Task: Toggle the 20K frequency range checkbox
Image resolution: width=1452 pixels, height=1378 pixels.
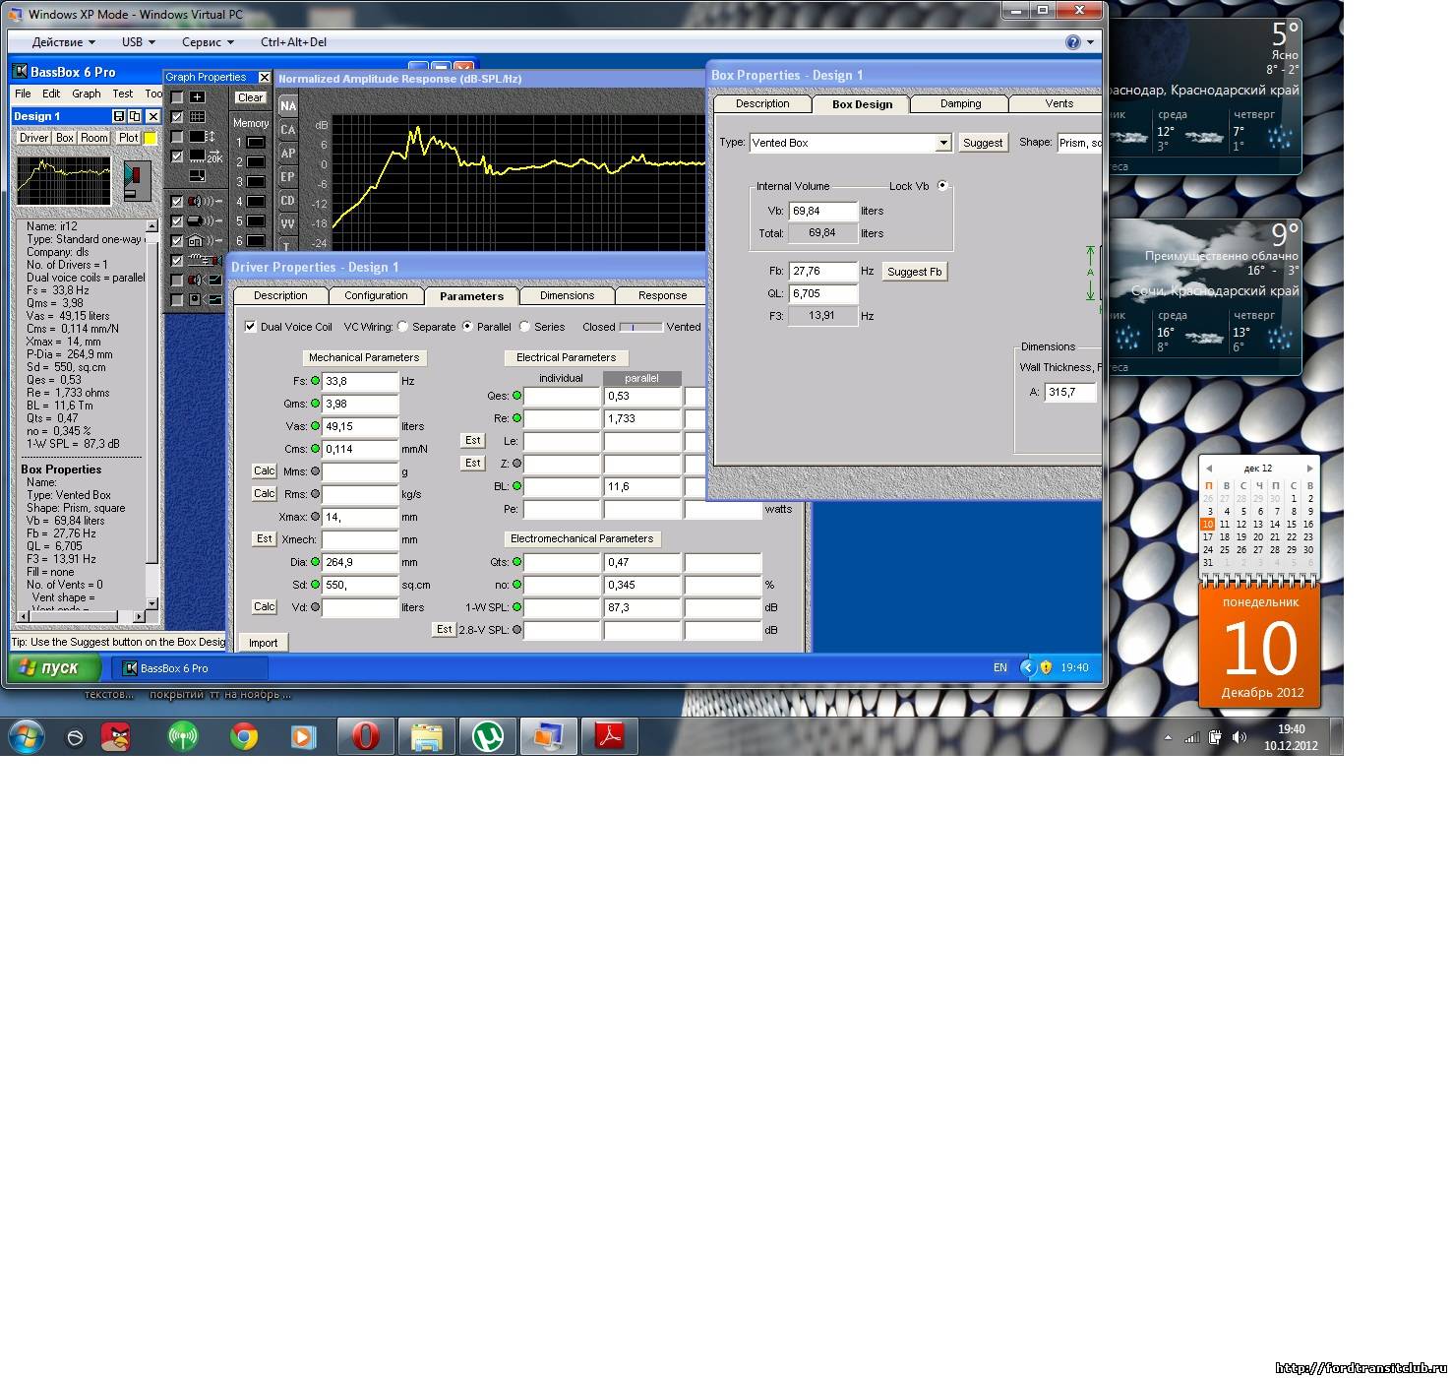Action: click(x=177, y=157)
